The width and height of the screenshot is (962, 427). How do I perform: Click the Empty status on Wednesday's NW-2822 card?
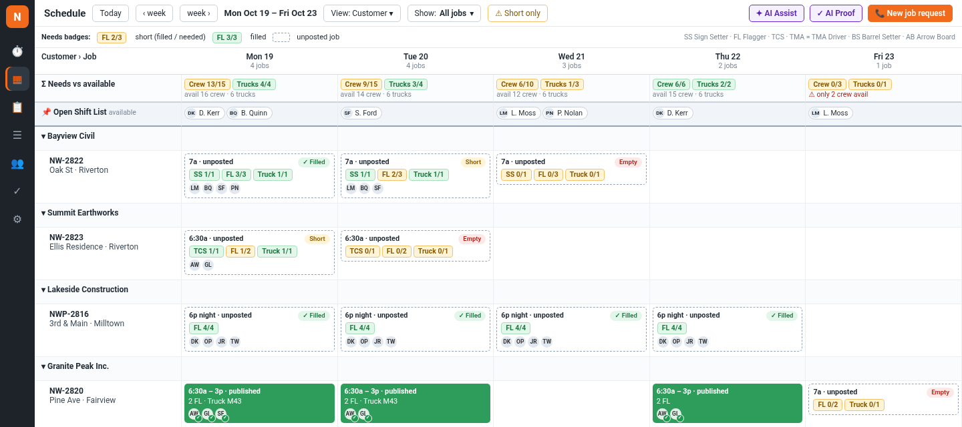pos(628,162)
